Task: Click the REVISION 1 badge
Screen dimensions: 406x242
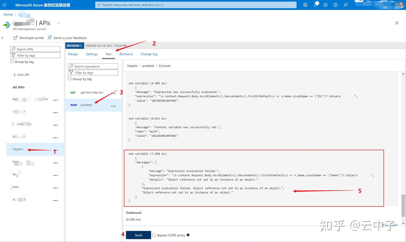Action: 74,46
